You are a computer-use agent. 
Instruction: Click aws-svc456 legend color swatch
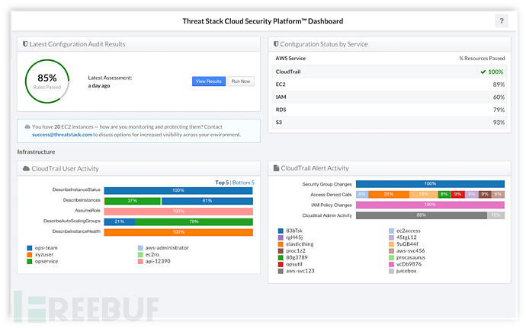(x=391, y=251)
